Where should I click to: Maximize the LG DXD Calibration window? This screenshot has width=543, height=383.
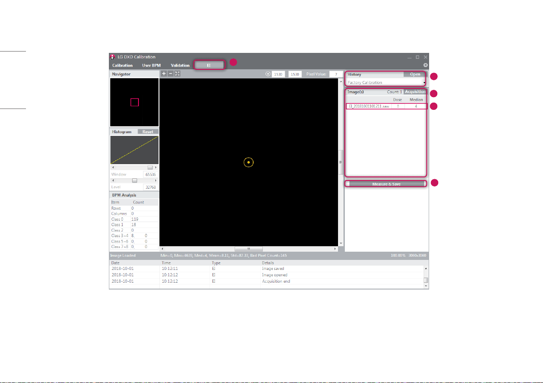pyautogui.click(x=417, y=57)
